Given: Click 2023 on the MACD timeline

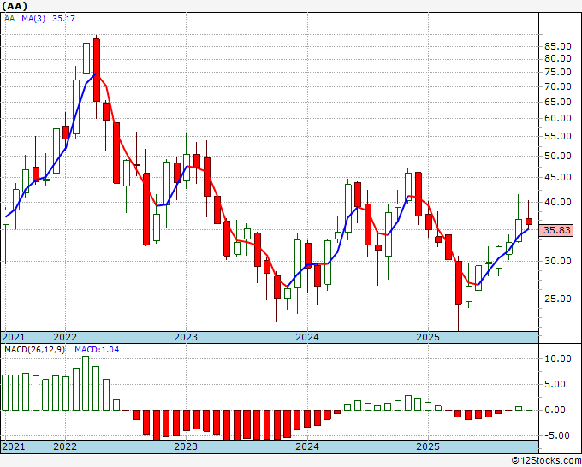Looking at the screenshot, I should [x=186, y=446].
